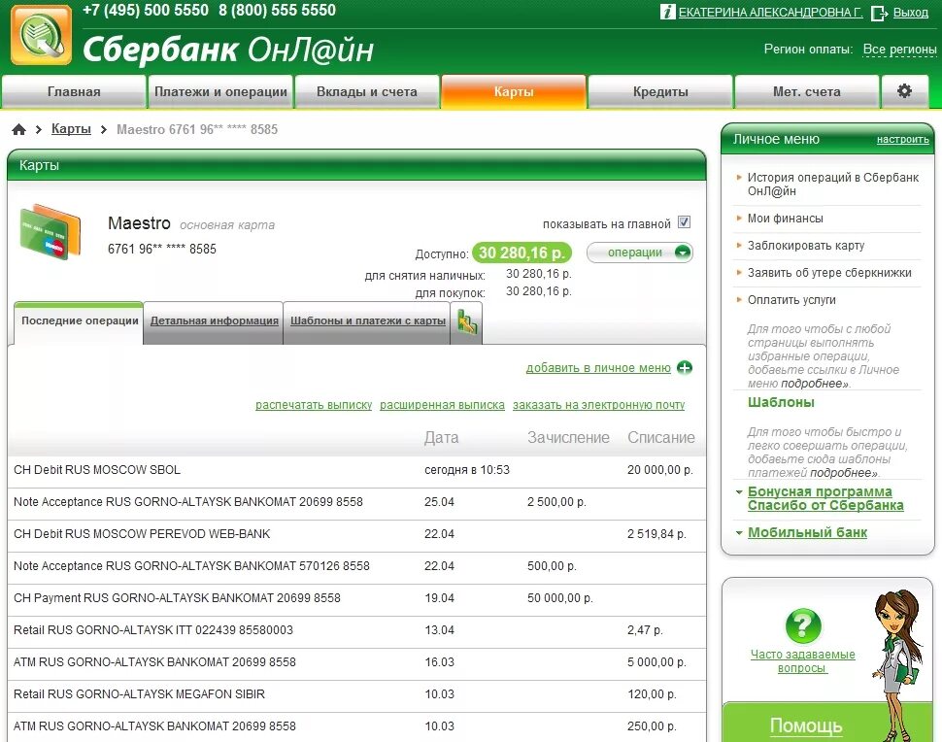Toggle показывать на главной checkbox
Viewport: 942px width, 742px height.
pyautogui.click(x=684, y=222)
